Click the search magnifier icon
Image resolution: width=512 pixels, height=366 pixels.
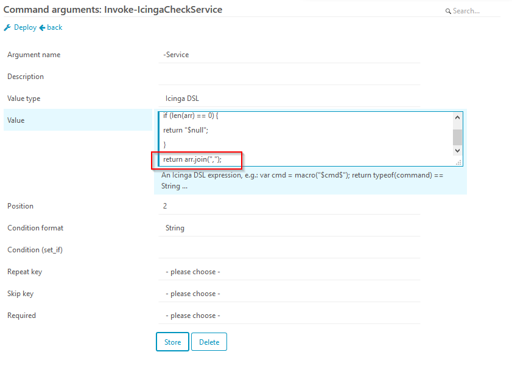tap(447, 11)
